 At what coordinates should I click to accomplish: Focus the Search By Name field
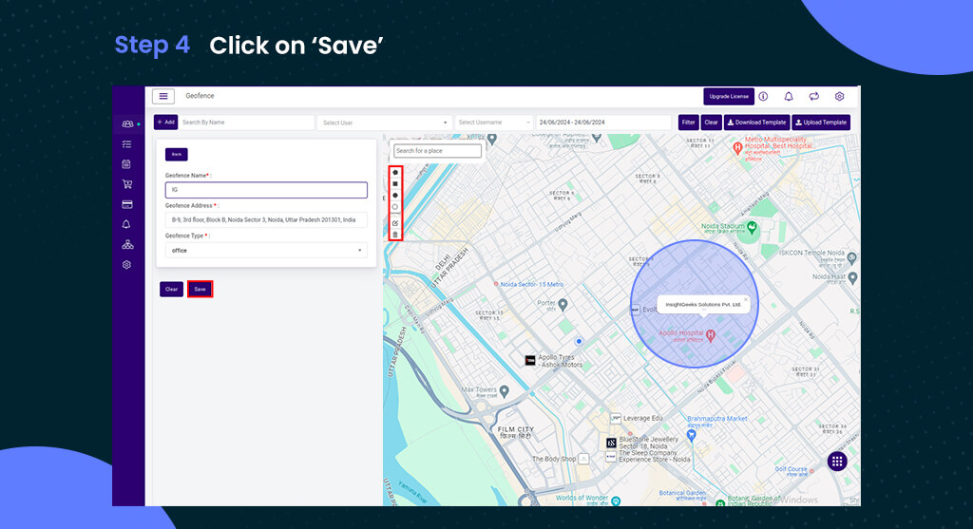(x=246, y=123)
